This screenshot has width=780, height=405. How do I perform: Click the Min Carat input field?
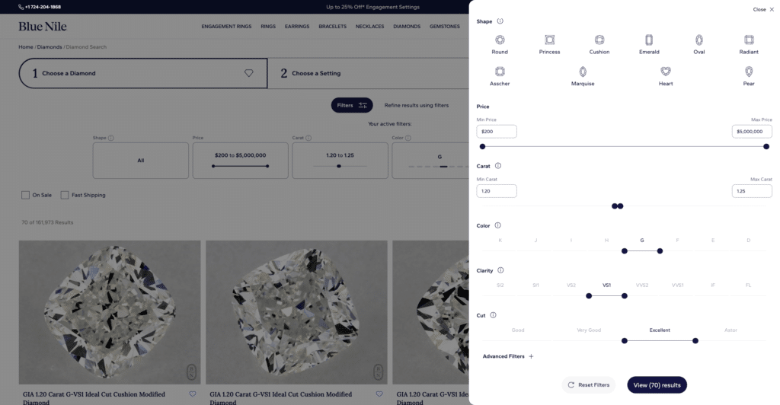(x=497, y=191)
